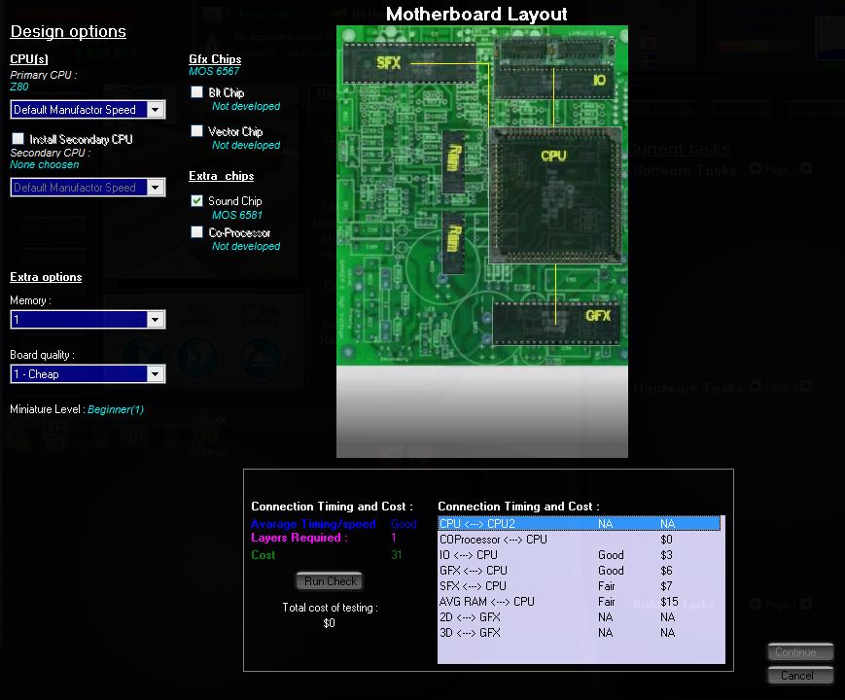Click the Motherboard Layout title
Image resolution: width=845 pixels, height=700 pixels.
click(x=476, y=14)
